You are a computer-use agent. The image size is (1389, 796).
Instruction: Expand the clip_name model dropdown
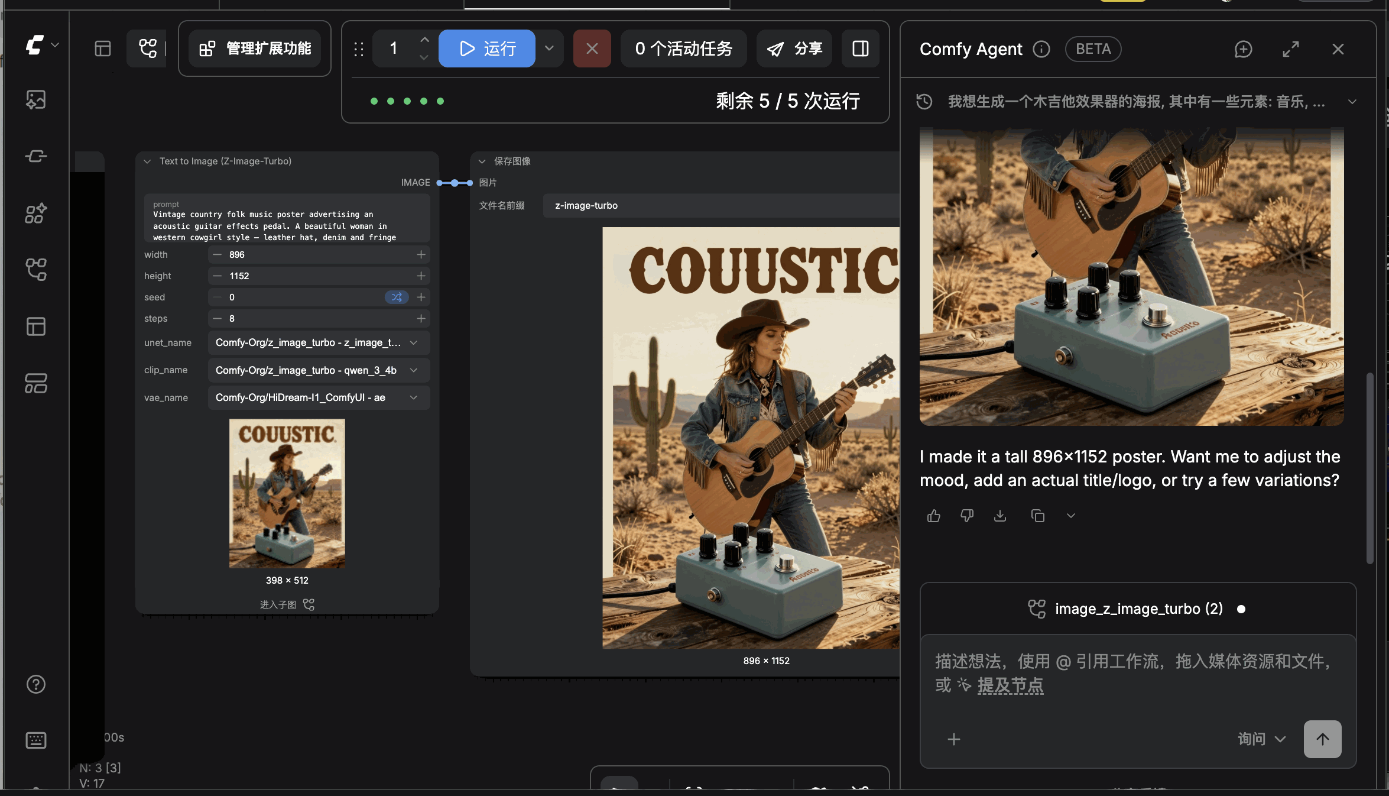319,370
